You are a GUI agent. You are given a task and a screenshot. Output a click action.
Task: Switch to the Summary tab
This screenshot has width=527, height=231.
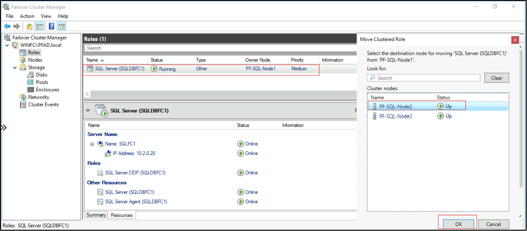(x=96, y=215)
